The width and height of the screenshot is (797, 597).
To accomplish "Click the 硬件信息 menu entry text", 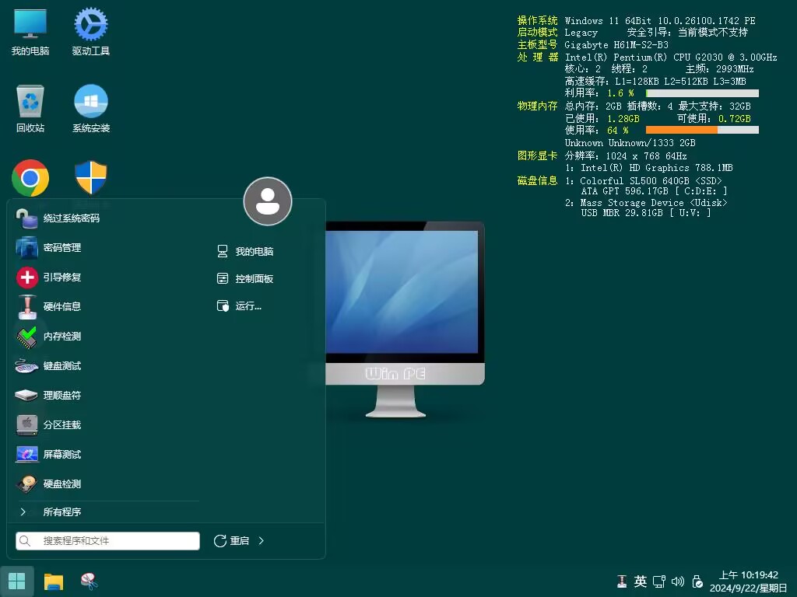I will point(62,306).
